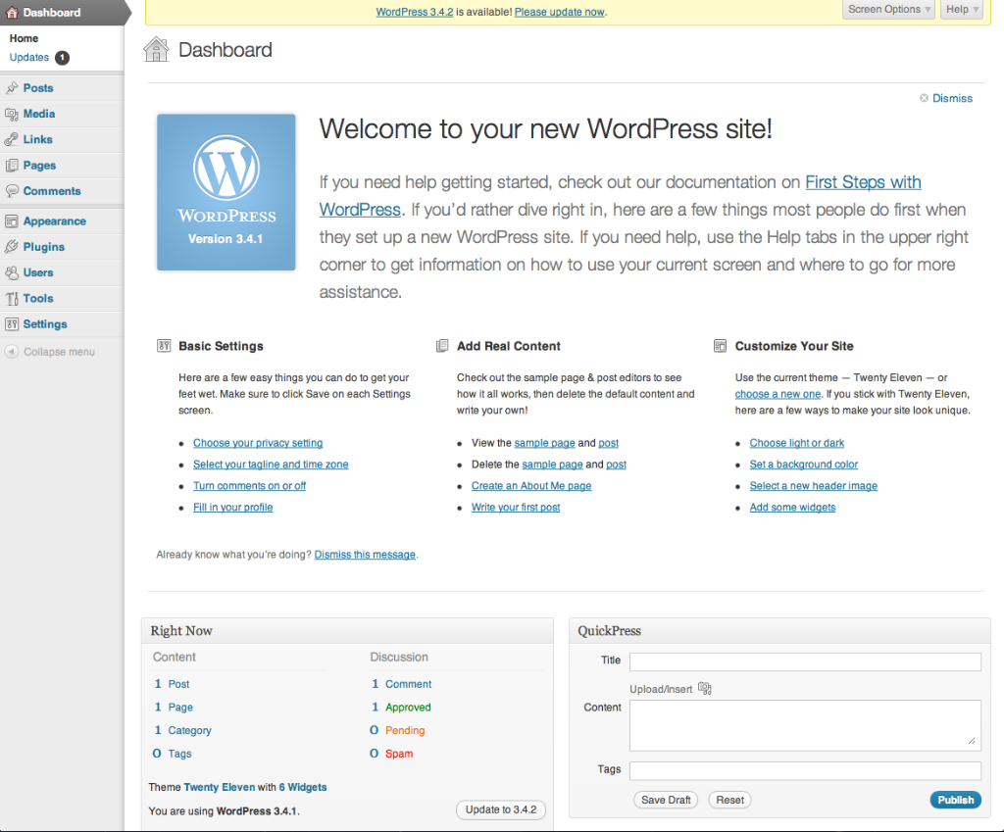Click the Settings sliders icon in sidebar

point(12,323)
